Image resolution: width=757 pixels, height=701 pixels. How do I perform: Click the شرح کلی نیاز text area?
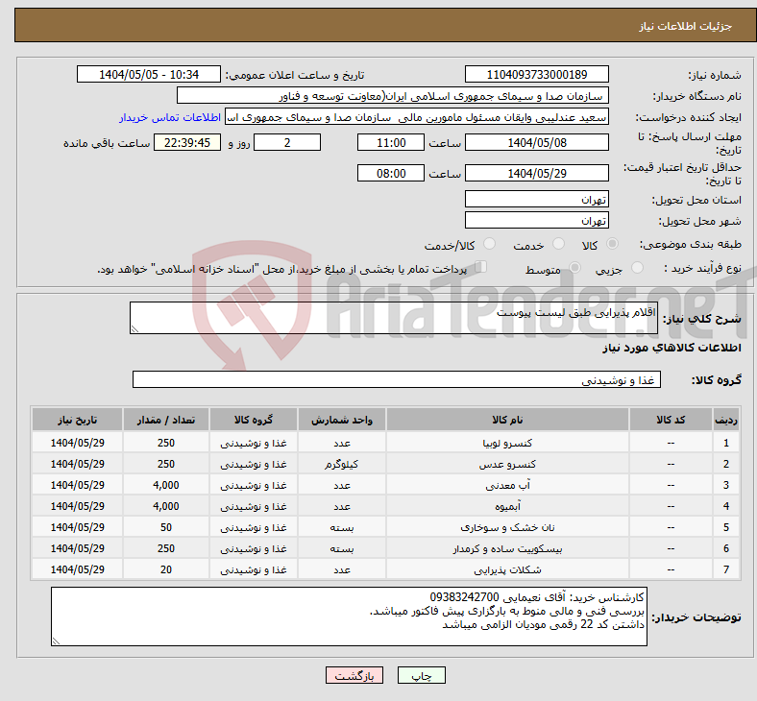pyautogui.click(x=394, y=318)
